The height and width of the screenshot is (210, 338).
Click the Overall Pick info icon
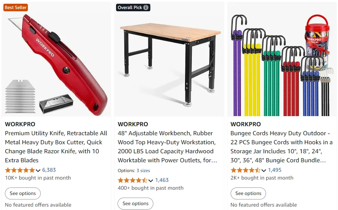(x=146, y=8)
